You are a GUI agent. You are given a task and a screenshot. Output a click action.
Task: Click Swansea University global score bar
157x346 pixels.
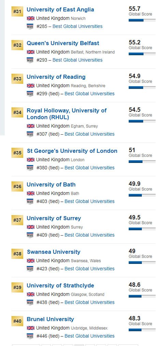(x=142, y=262)
